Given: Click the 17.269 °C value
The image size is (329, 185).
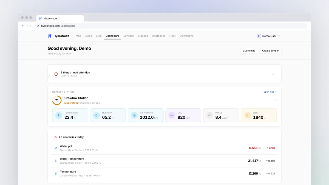Looking at the screenshot, I should 255,173.
